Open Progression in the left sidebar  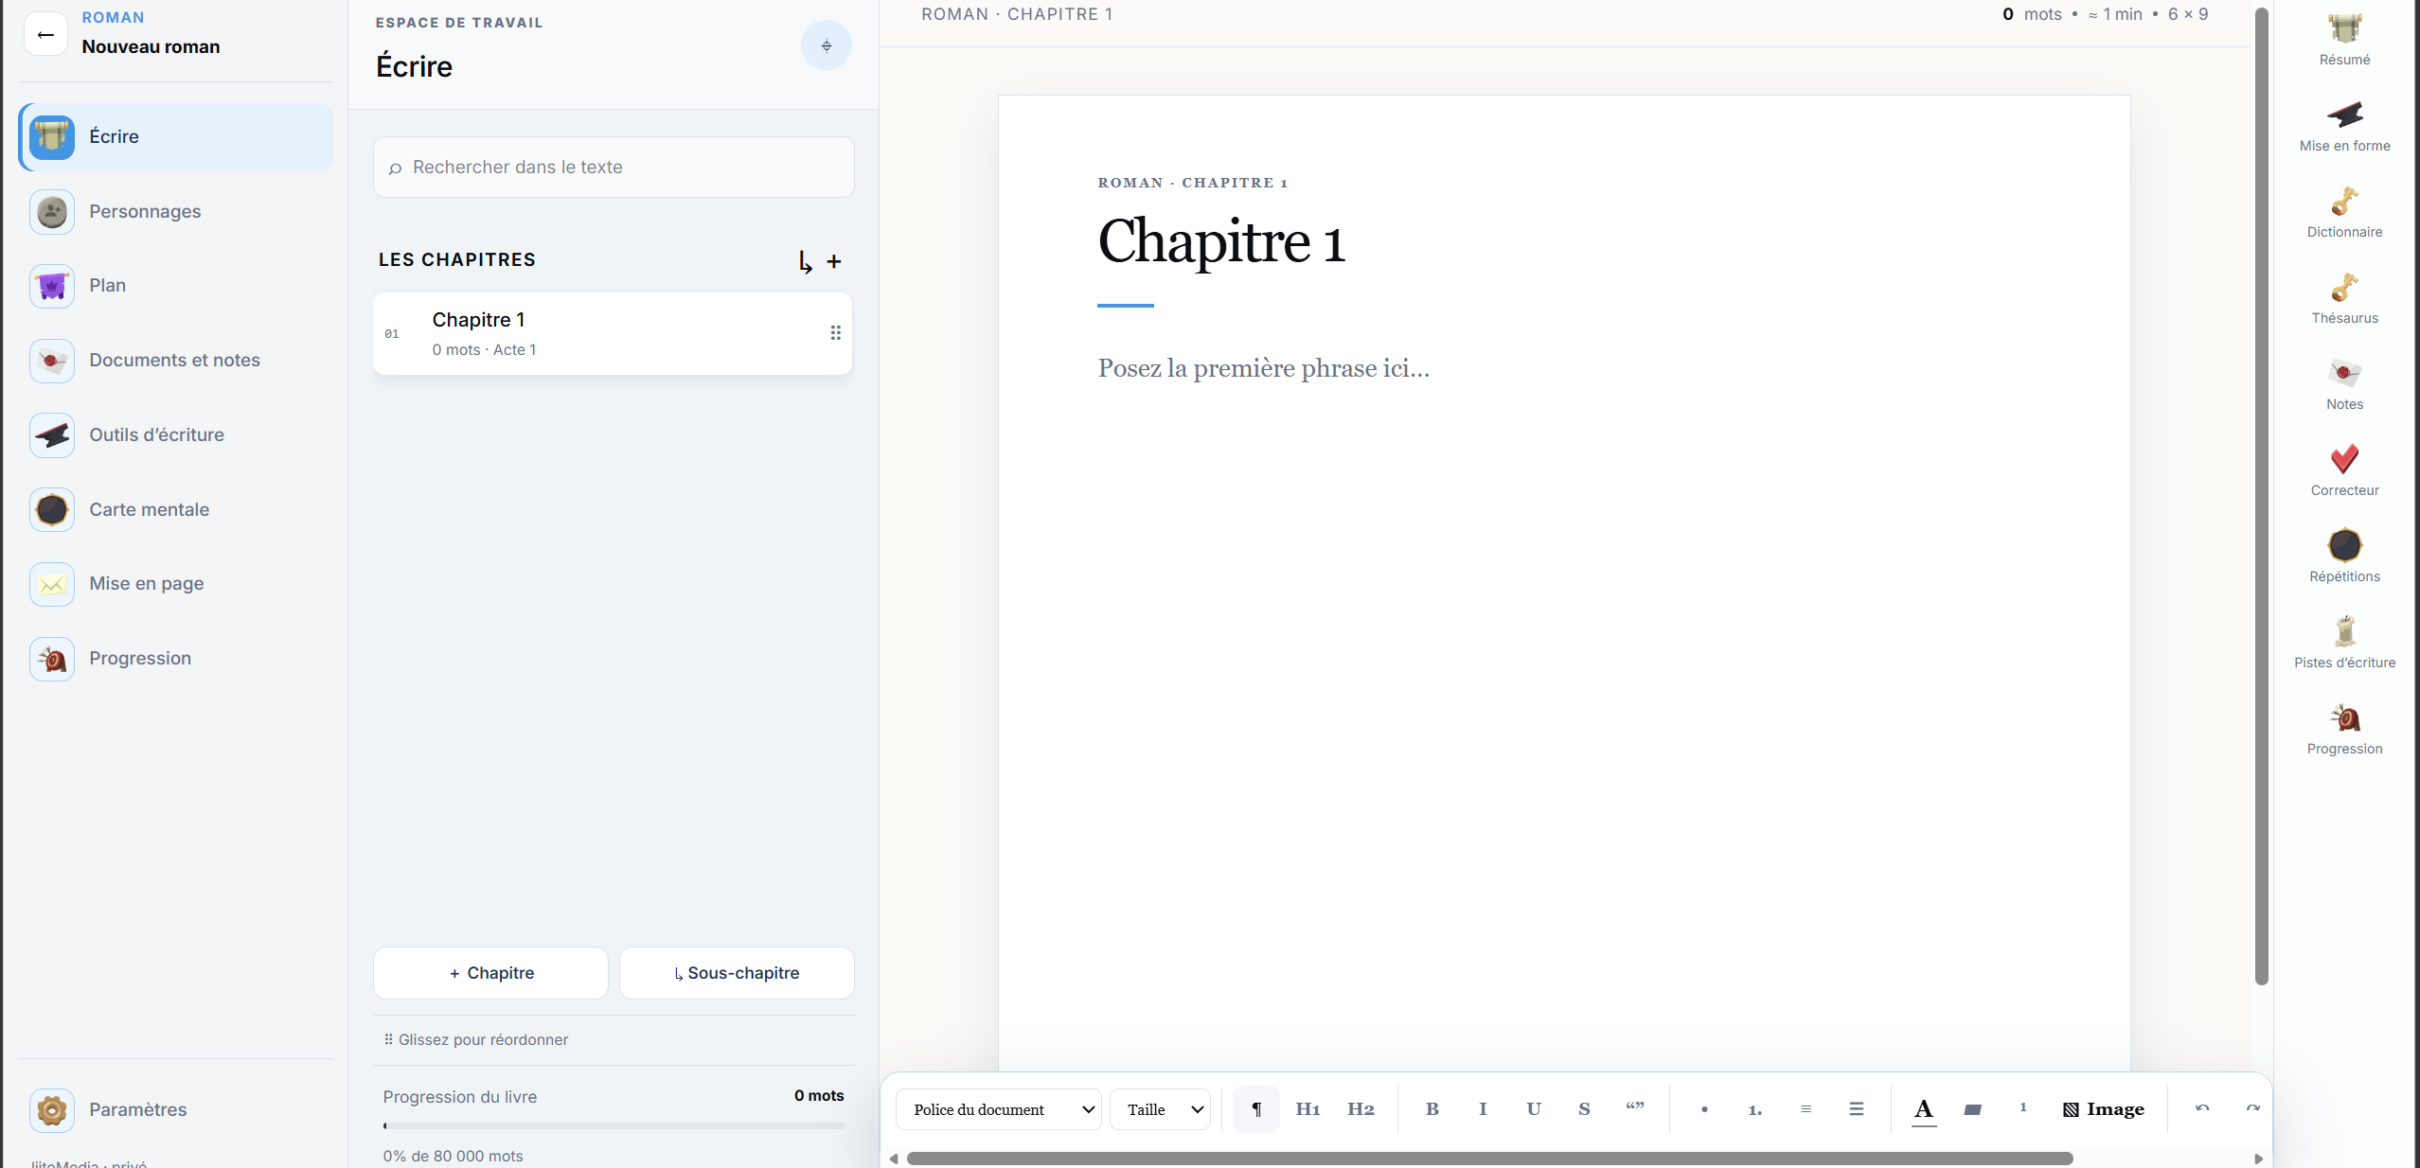pos(176,658)
